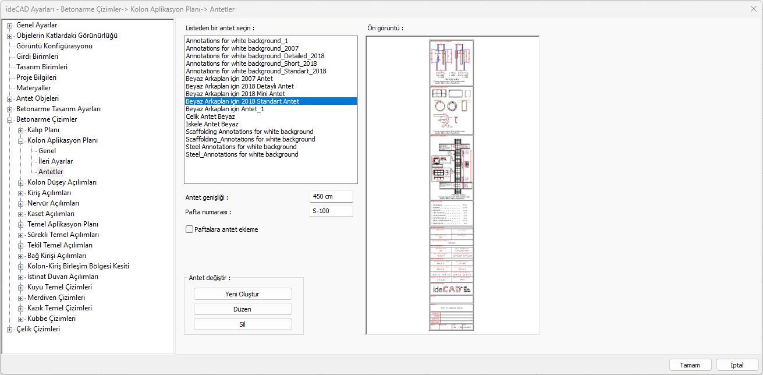Image resolution: width=763 pixels, height=375 pixels.
Task: Cancel with the İptal button
Action: 737,365
